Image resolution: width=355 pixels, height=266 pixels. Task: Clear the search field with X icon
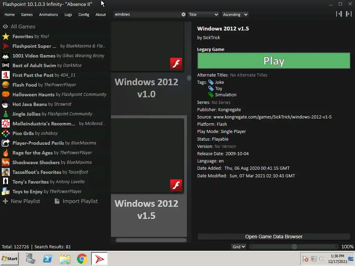(x=183, y=15)
